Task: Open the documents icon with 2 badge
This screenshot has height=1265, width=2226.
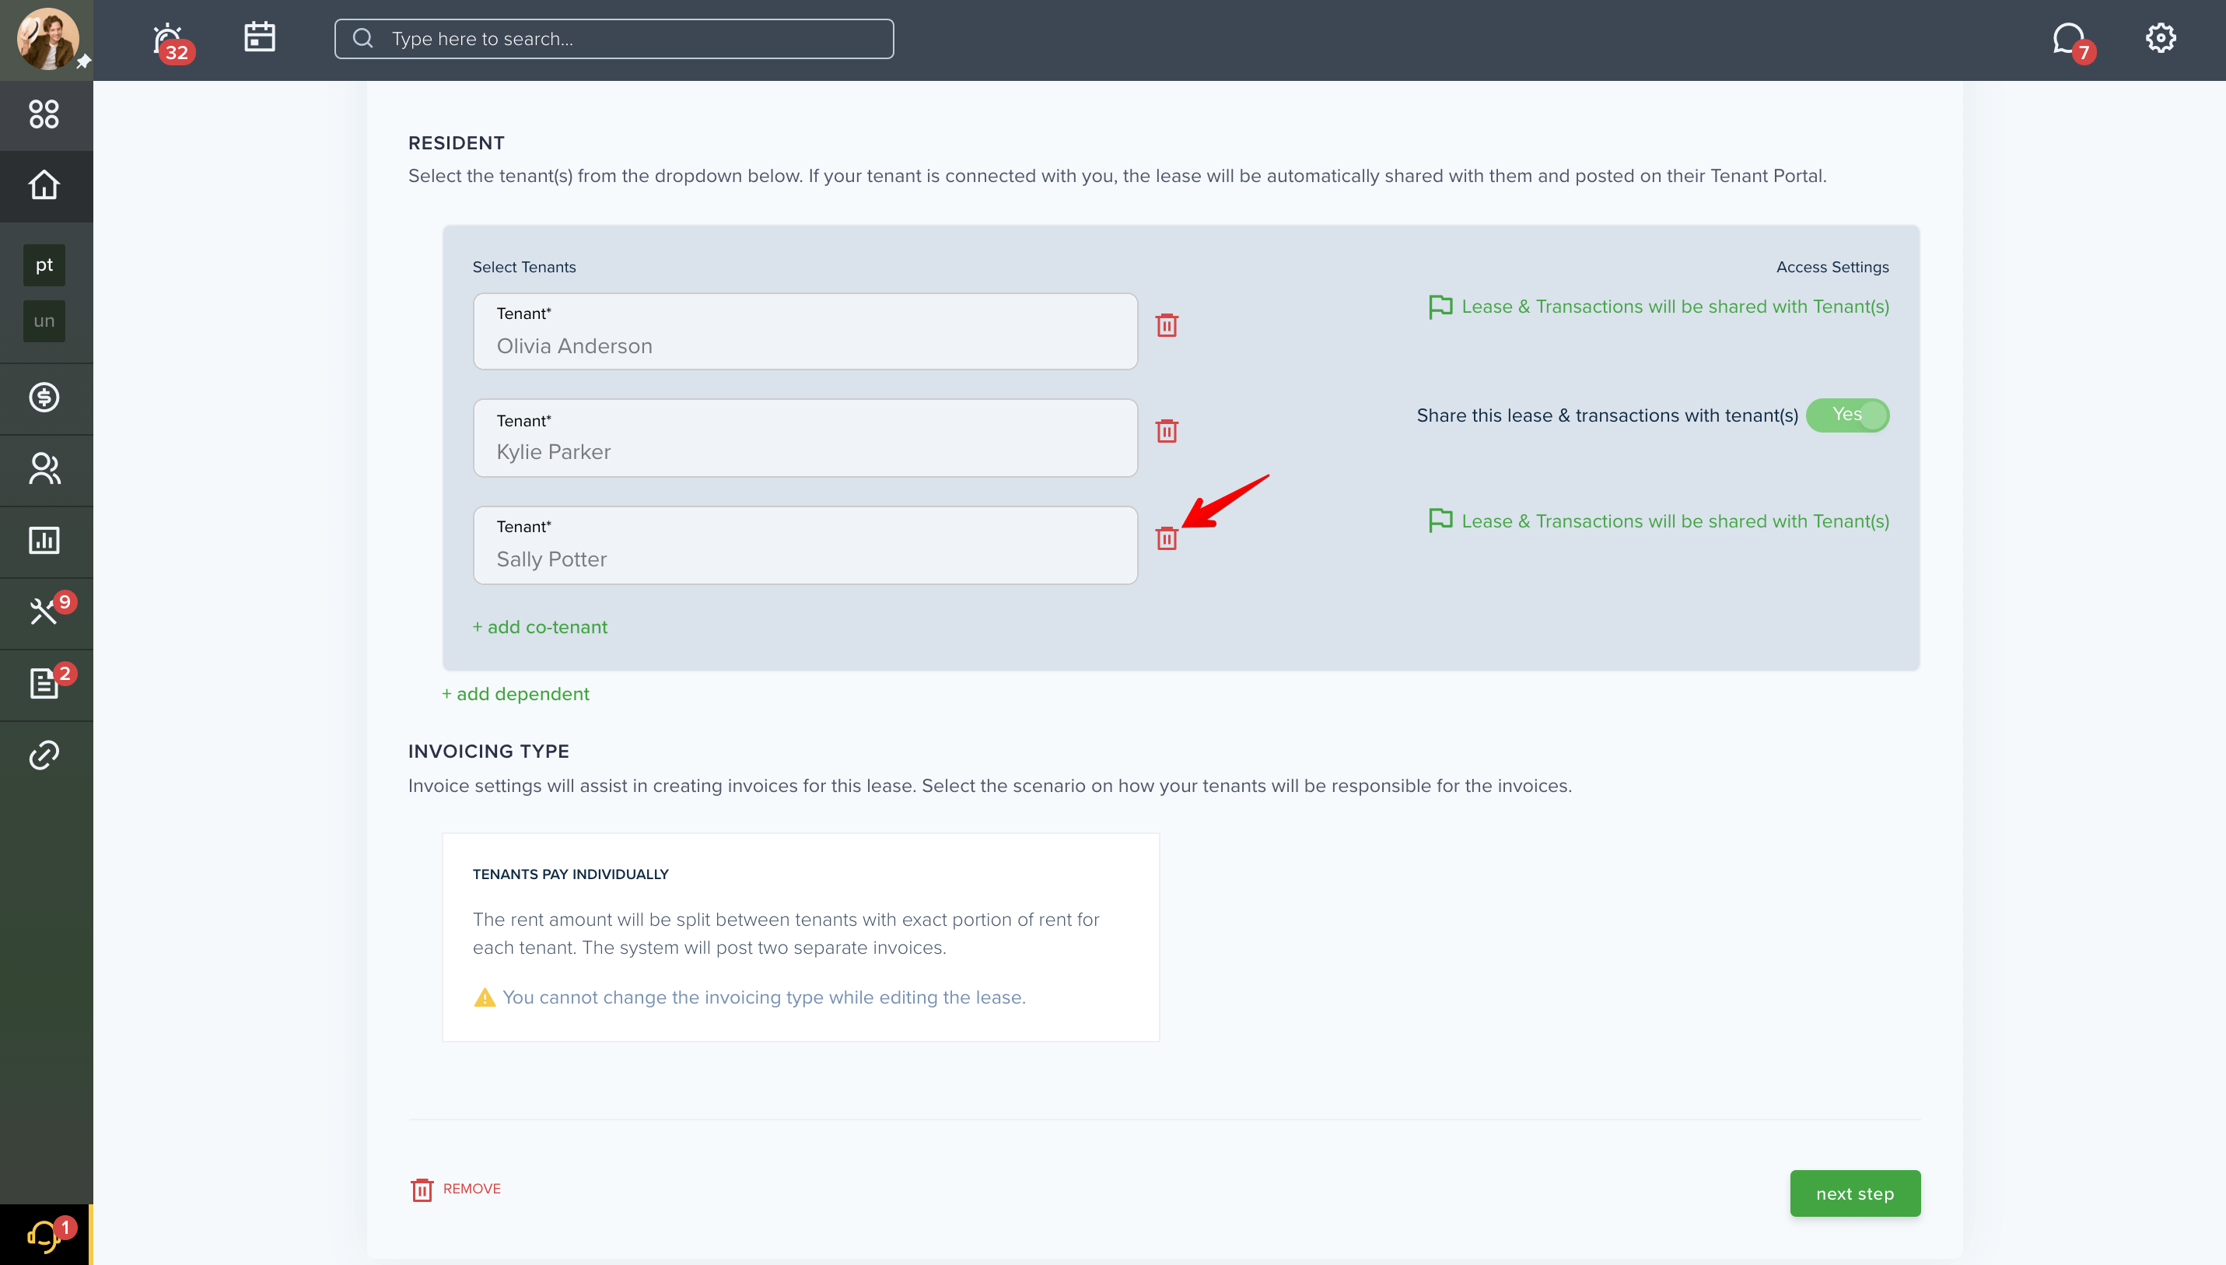Action: [x=44, y=683]
